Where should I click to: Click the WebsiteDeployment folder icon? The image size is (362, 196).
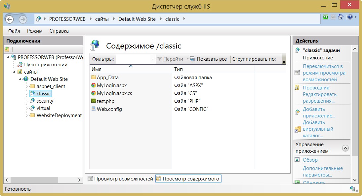click(x=32, y=115)
